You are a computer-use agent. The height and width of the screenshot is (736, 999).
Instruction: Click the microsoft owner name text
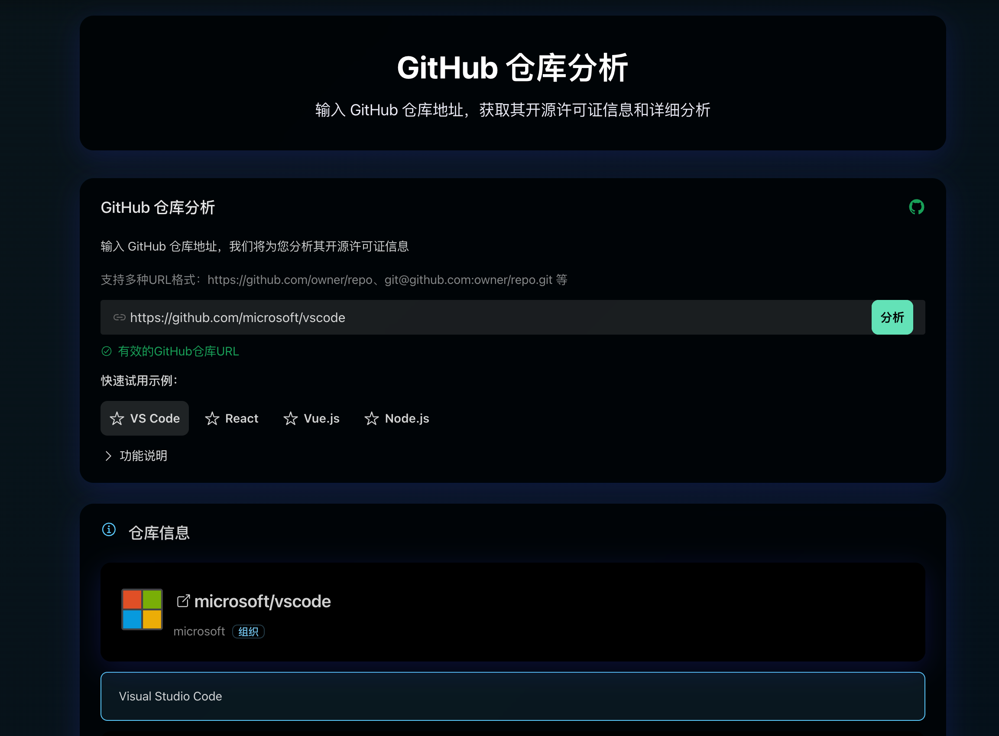tap(199, 631)
